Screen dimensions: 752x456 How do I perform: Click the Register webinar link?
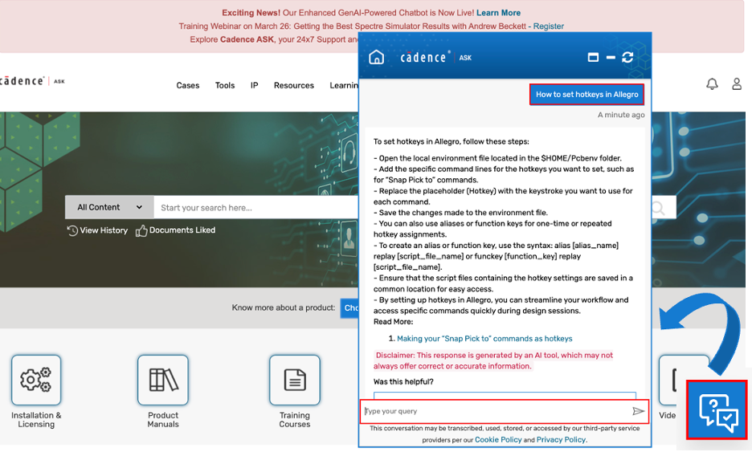549,26
